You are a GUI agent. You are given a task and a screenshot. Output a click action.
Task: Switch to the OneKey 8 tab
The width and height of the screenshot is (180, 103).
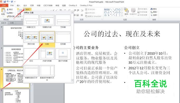pyautogui.click(x=73, y=5)
